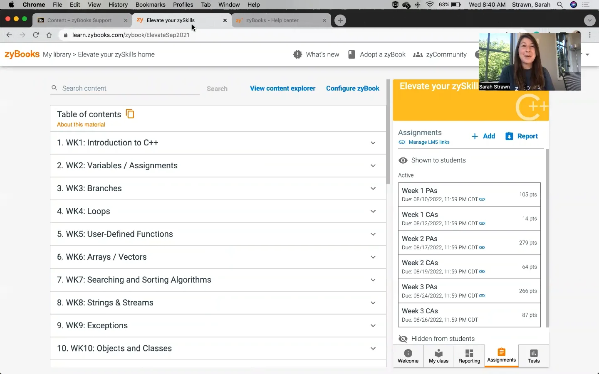Click the browser back arrow

pos(9,35)
